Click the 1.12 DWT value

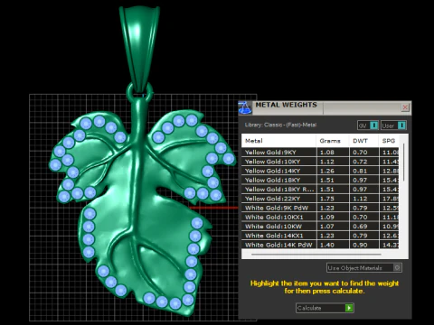[360, 199]
